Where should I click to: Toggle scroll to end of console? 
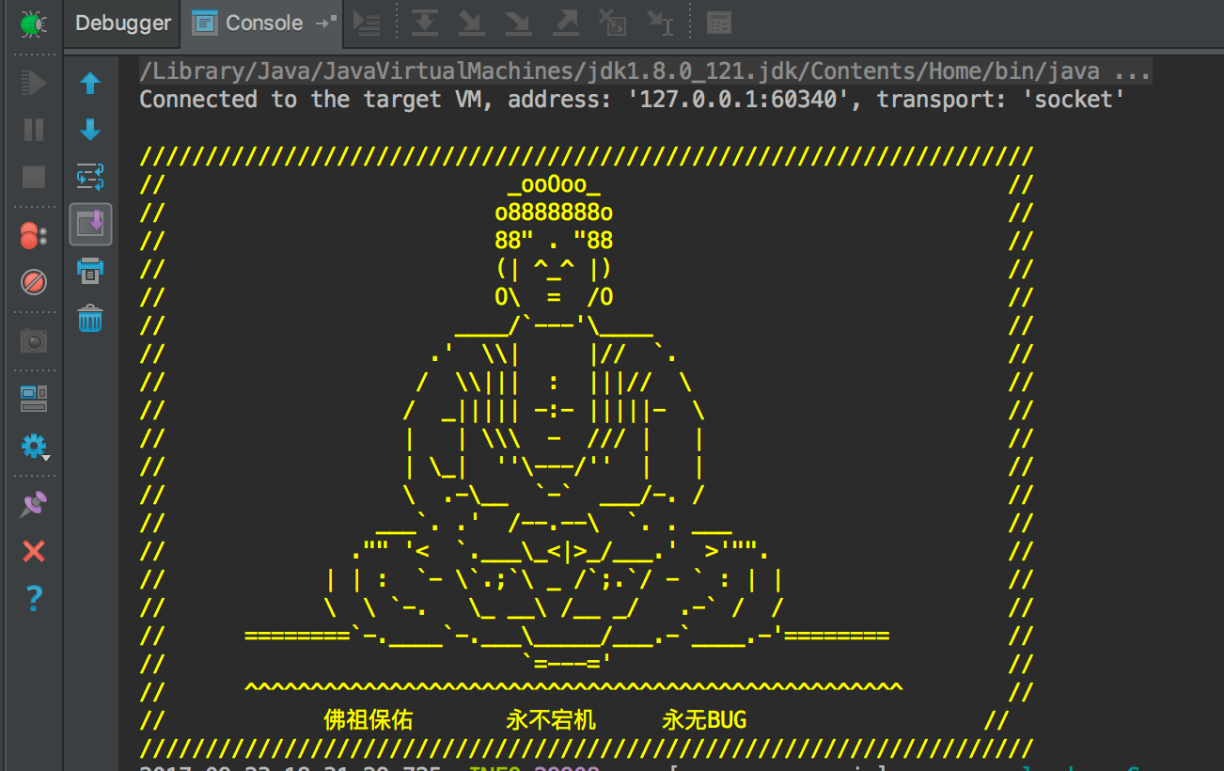click(90, 224)
